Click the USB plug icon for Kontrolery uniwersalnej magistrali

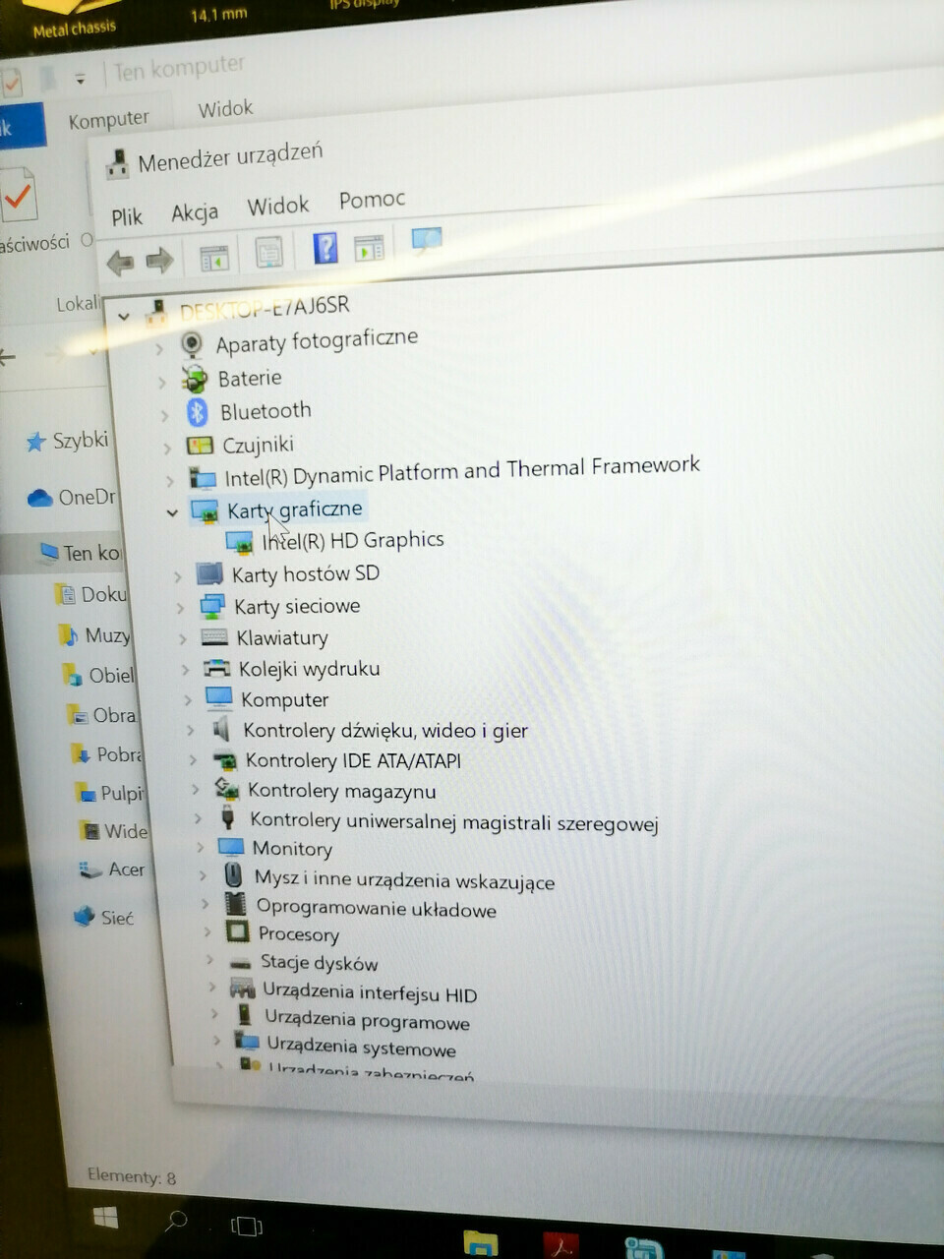point(227,818)
